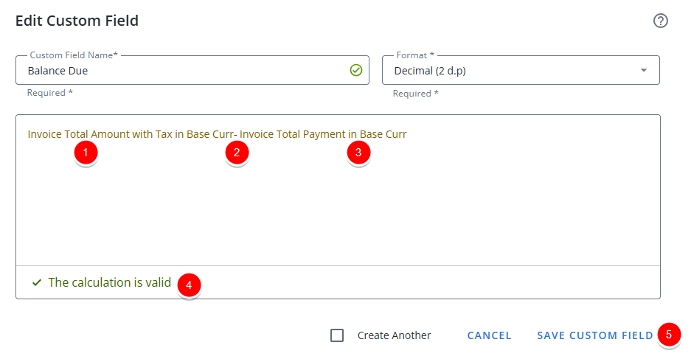The image size is (691, 359).
Task: Select red callout marker number 4
Action: [189, 285]
